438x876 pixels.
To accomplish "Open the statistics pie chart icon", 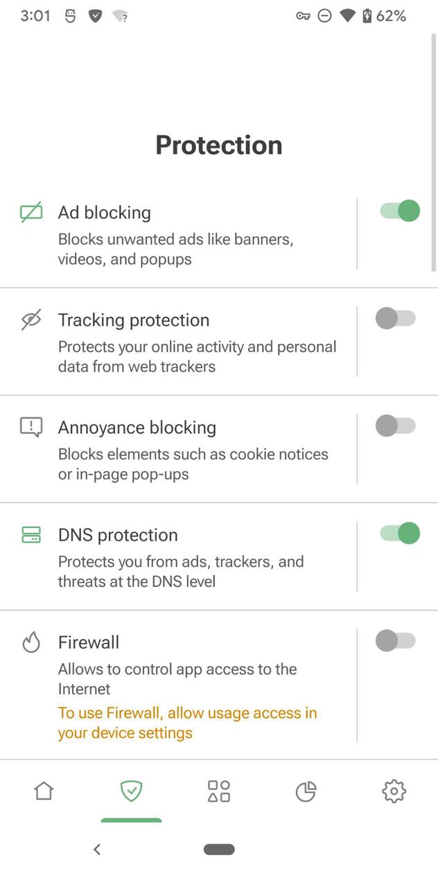I will (x=306, y=791).
